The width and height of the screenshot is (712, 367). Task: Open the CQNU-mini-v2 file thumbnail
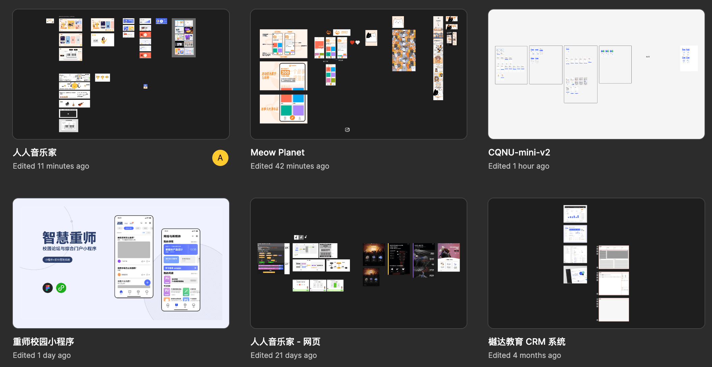click(x=596, y=74)
